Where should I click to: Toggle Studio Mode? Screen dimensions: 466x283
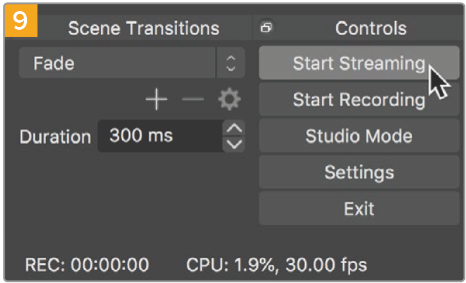pos(359,136)
